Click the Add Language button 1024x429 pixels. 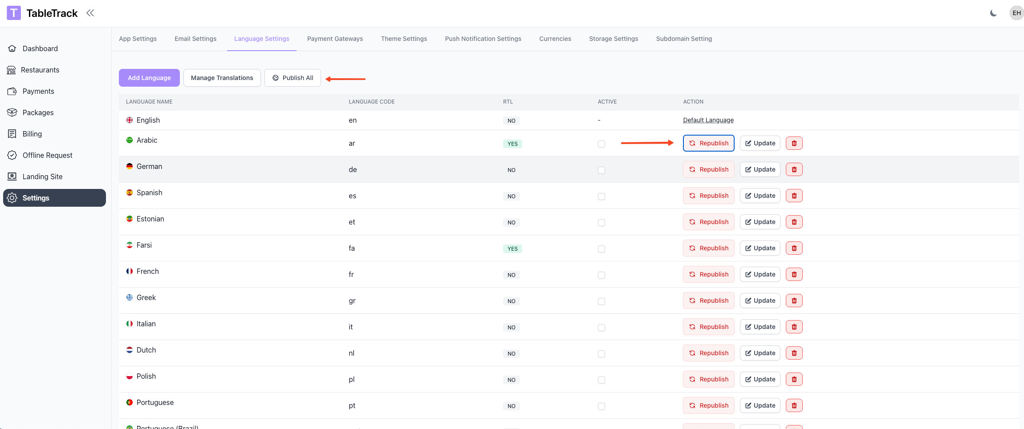click(149, 78)
